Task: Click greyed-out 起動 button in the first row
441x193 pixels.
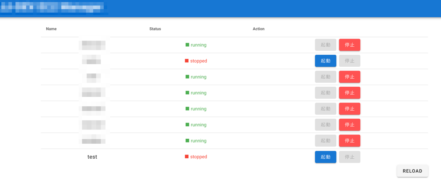Action: coord(325,45)
